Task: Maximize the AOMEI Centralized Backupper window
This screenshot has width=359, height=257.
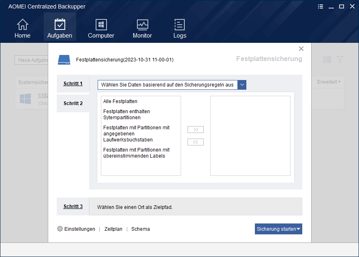Action: [341, 6]
